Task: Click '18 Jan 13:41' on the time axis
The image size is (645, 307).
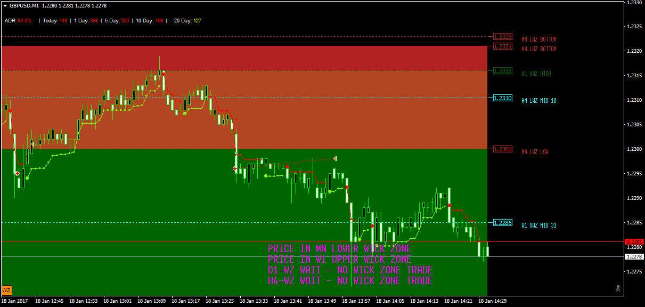Action: coord(288,301)
